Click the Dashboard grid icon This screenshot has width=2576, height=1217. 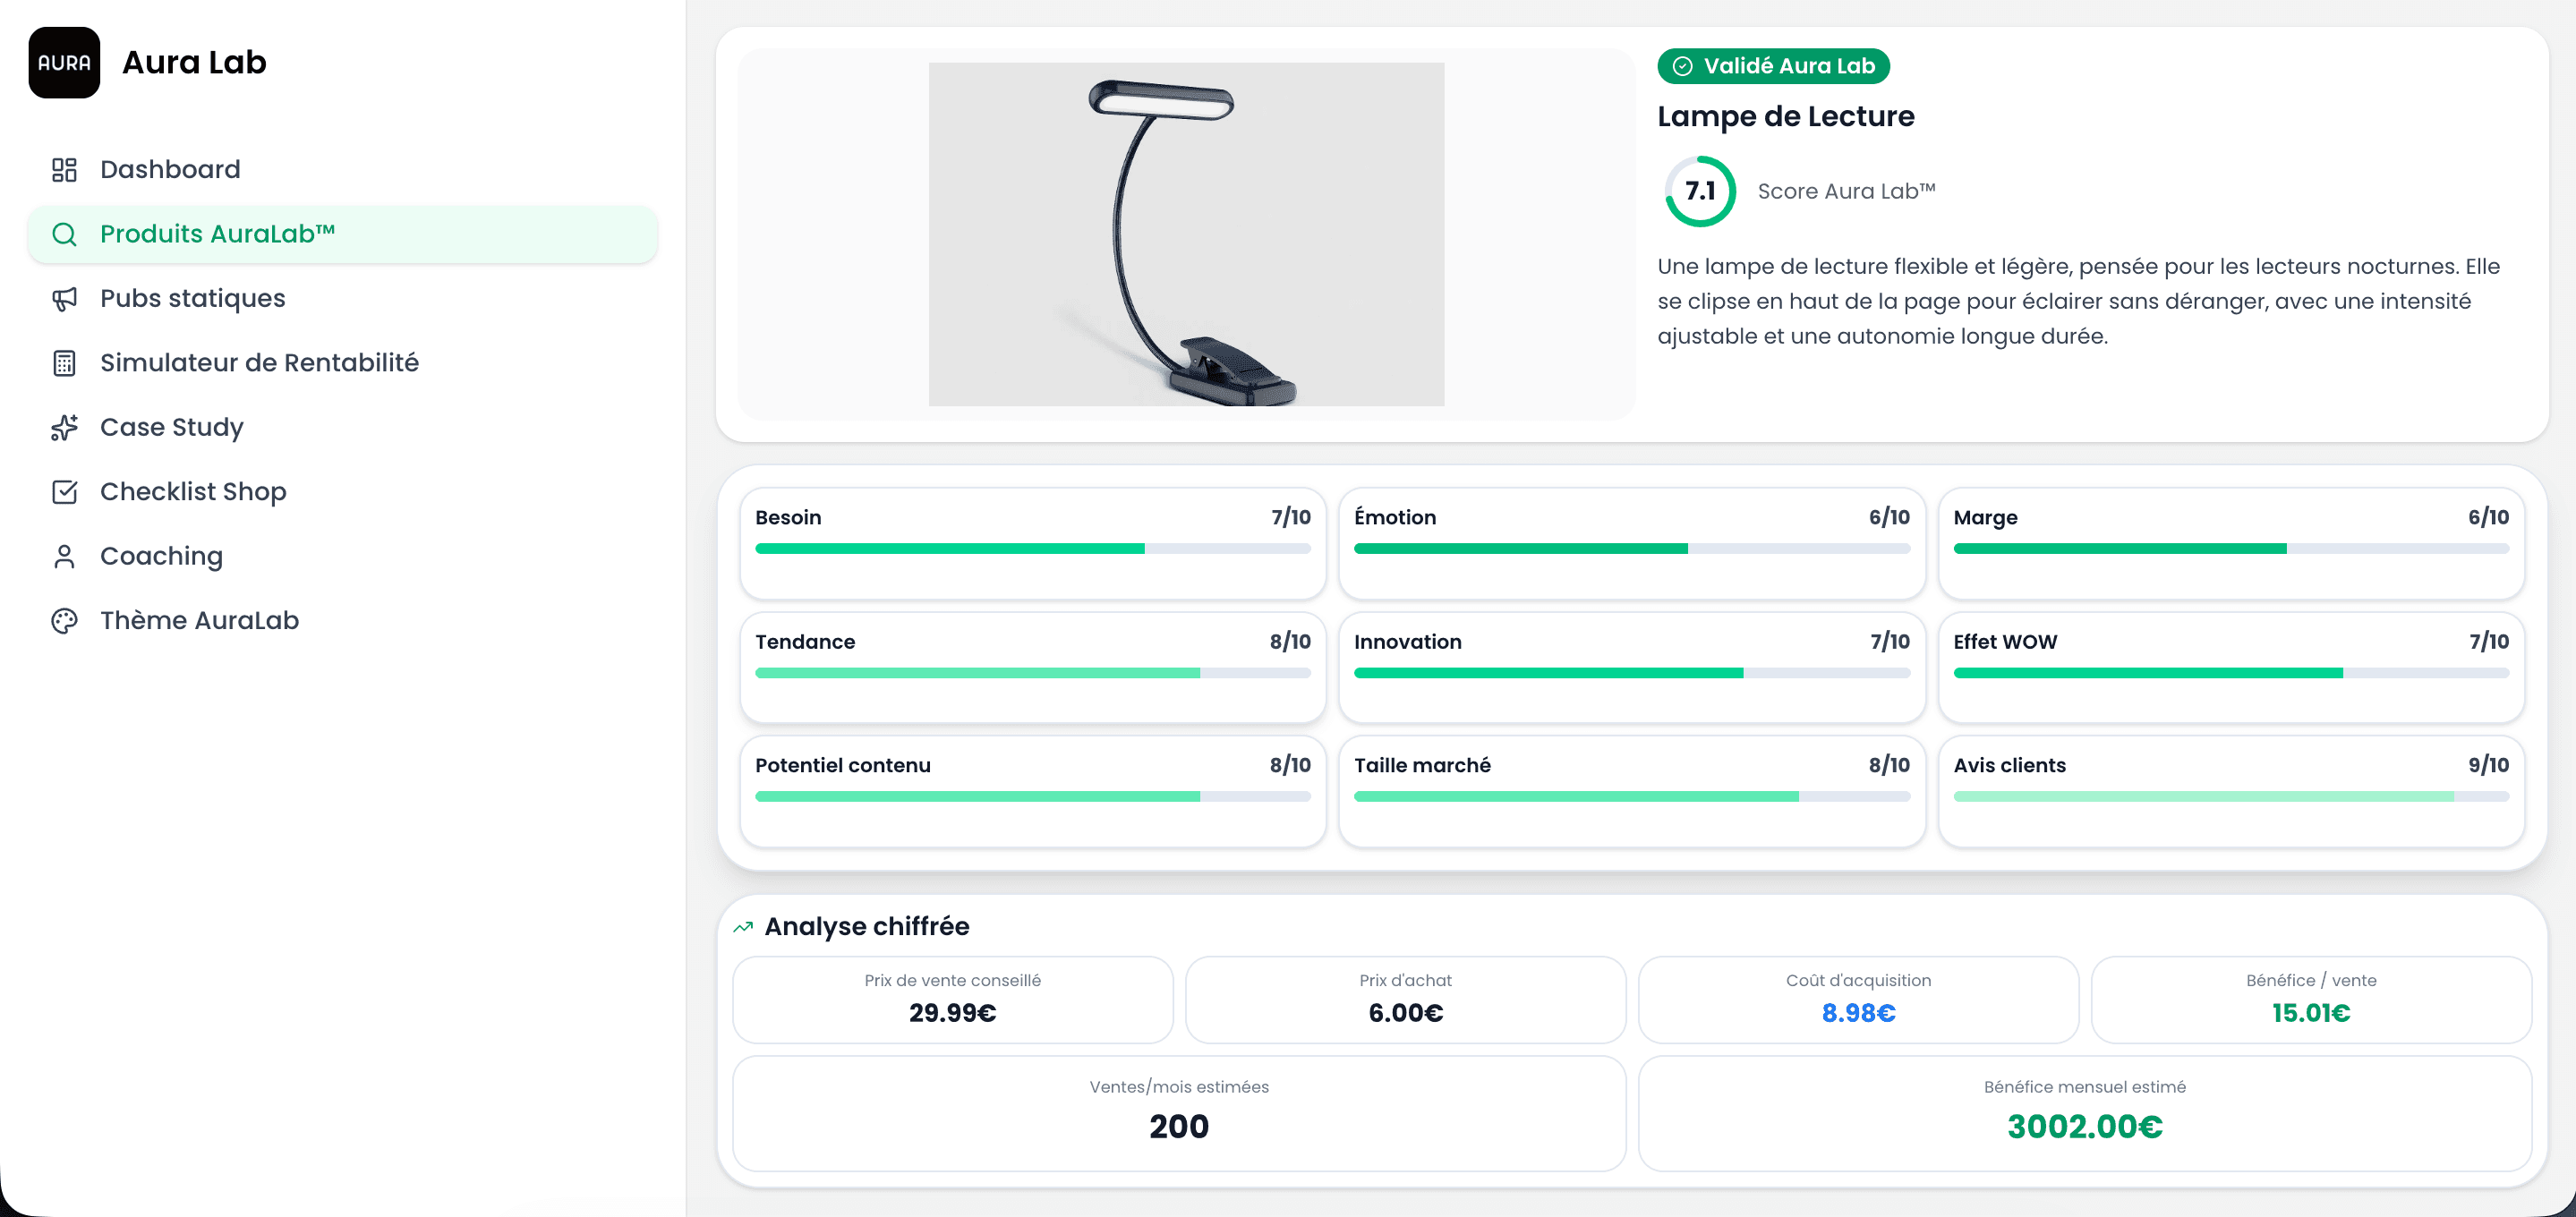pyautogui.click(x=64, y=170)
